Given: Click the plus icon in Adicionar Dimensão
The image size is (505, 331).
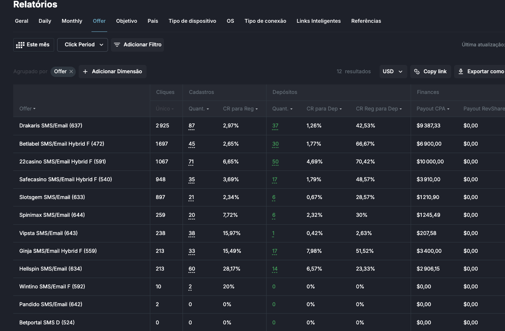Looking at the screenshot, I should [x=85, y=72].
